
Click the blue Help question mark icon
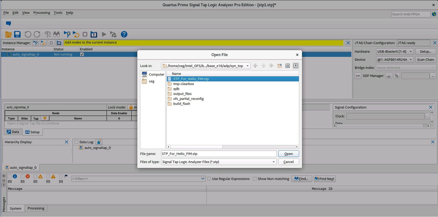coord(124,34)
